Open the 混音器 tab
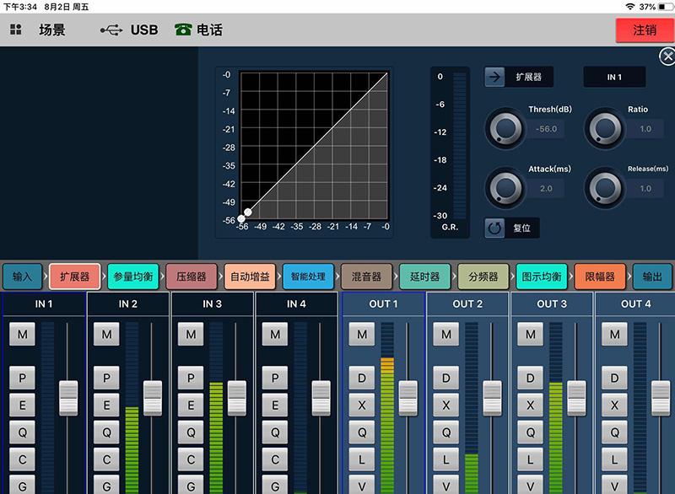Viewport: 675px width, 494px height. 366,277
